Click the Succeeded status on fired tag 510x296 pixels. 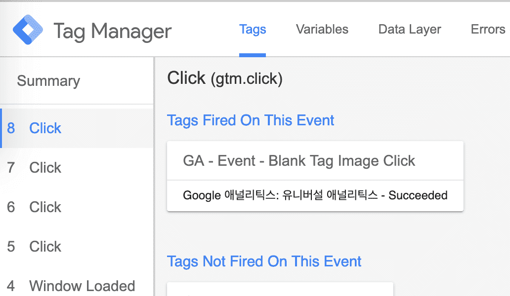tap(418, 195)
